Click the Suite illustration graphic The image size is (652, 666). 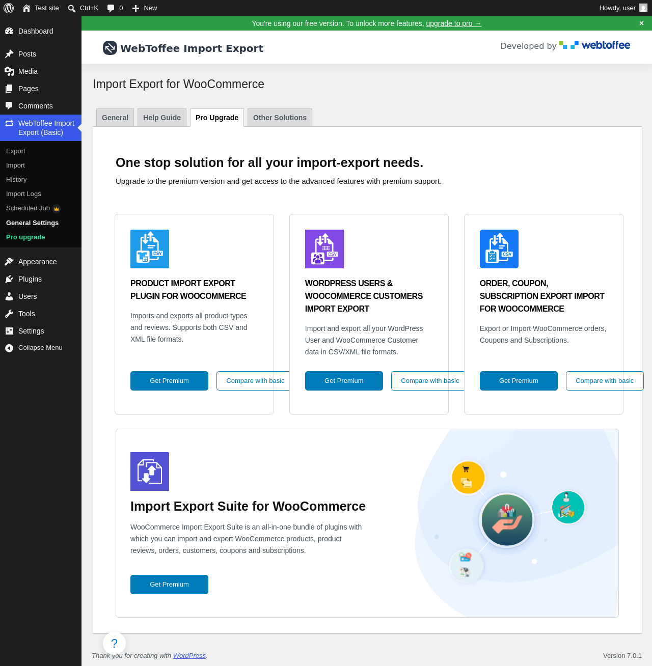(x=516, y=523)
